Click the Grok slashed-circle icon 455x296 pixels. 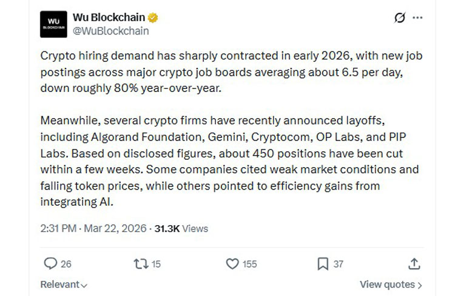pyautogui.click(x=399, y=18)
